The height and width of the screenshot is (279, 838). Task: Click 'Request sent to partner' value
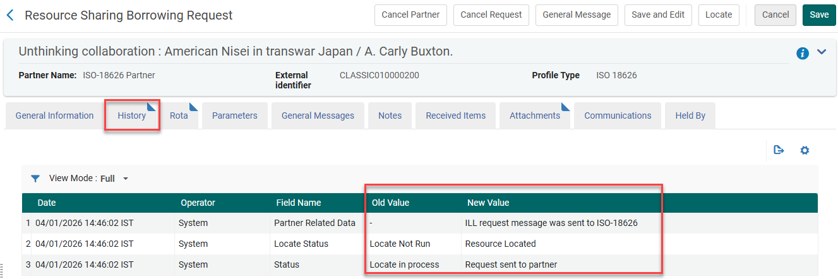[x=511, y=264]
